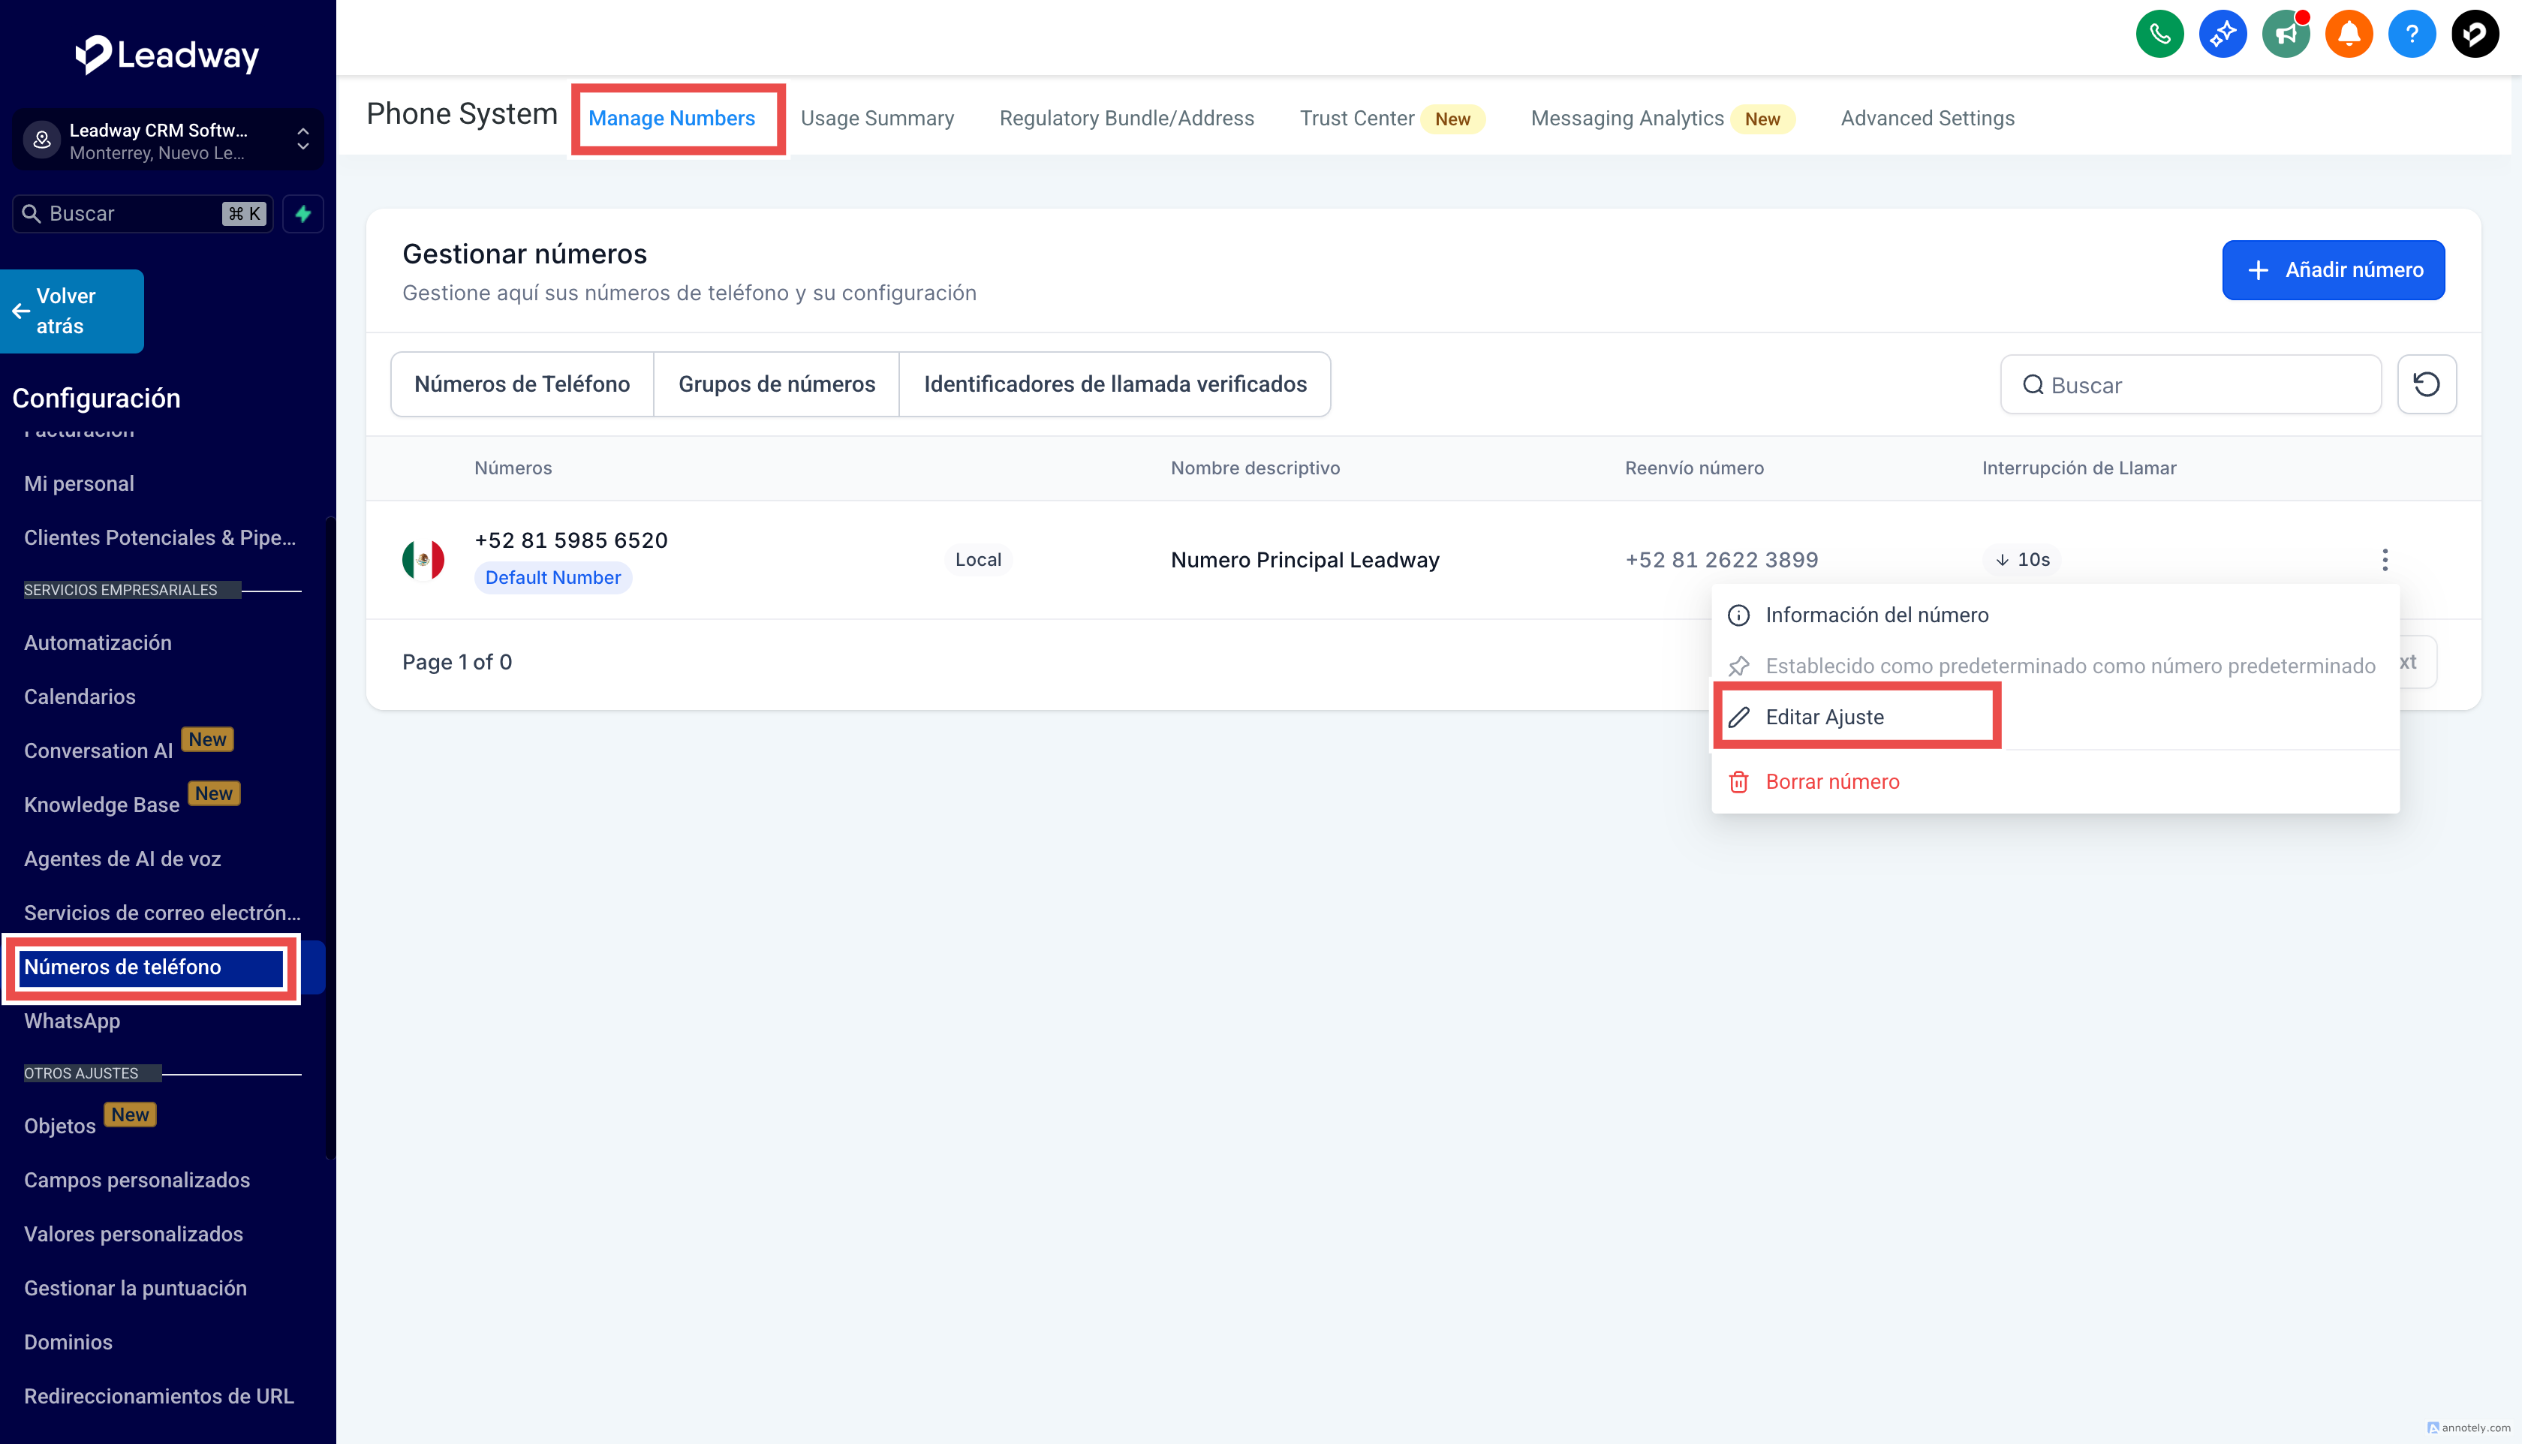
Task: Select Editar Ajuste from context menu
Action: (1823, 717)
